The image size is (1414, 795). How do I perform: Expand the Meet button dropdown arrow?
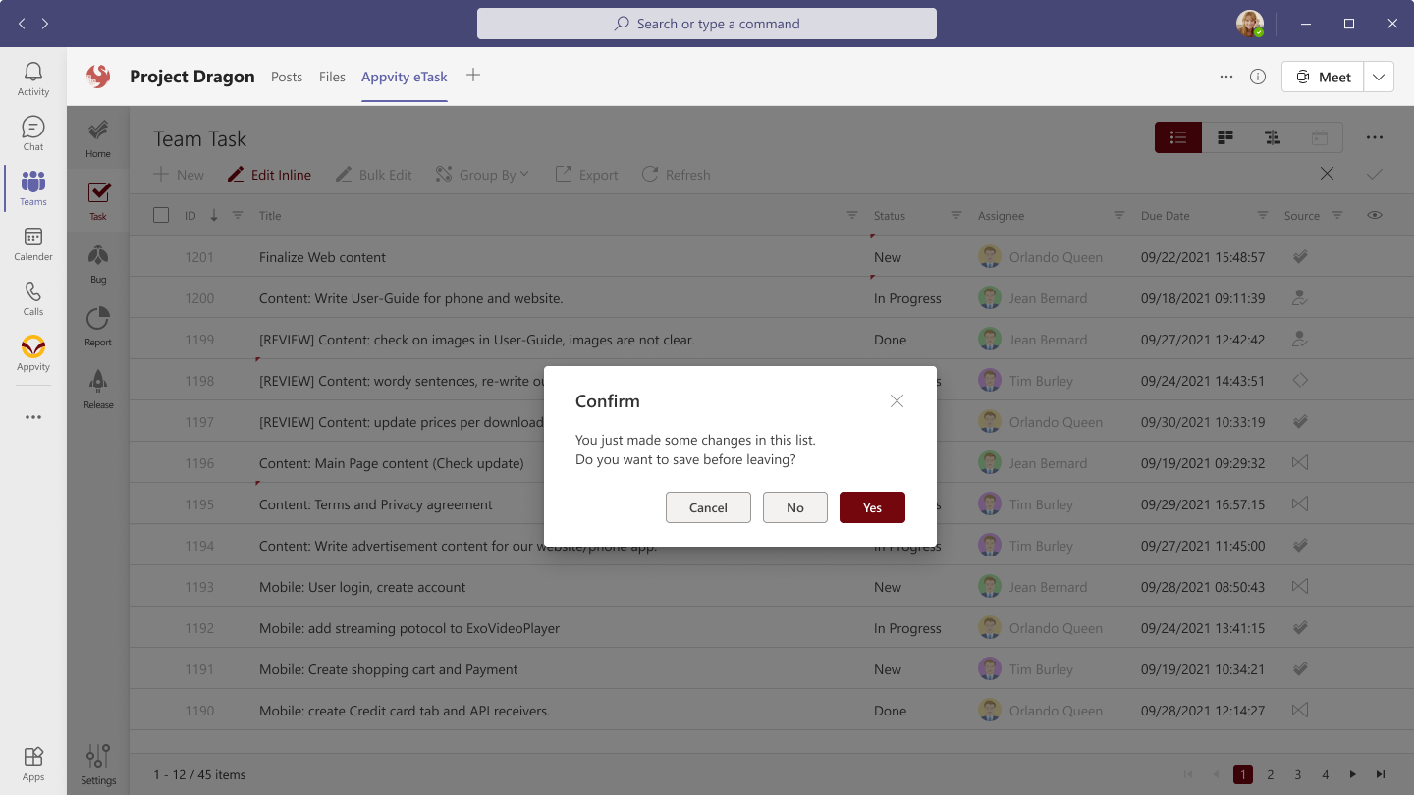point(1379,76)
